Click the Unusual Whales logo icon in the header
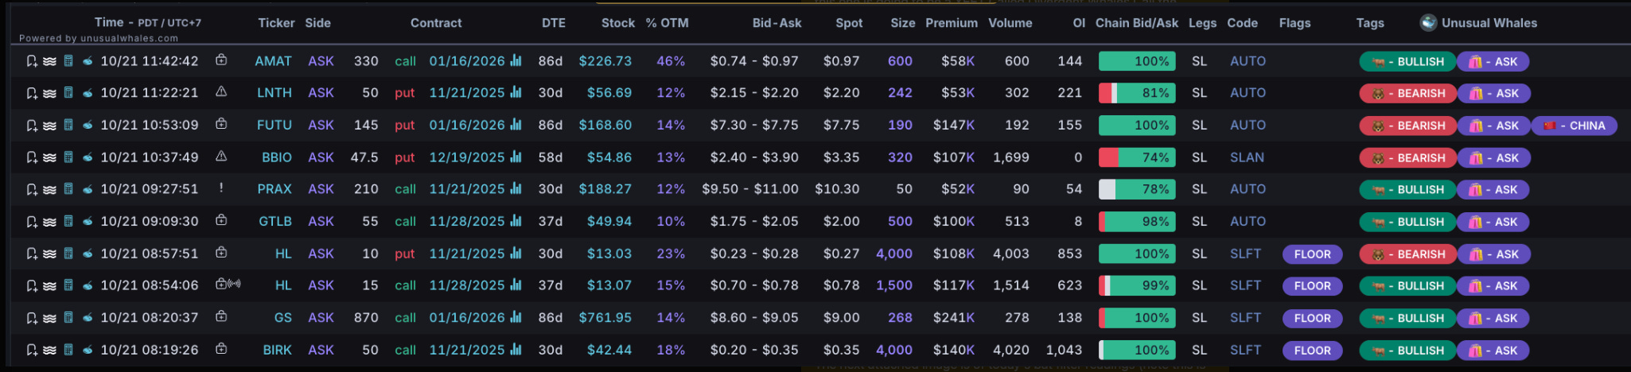This screenshot has width=1631, height=372. coord(1428,22)
